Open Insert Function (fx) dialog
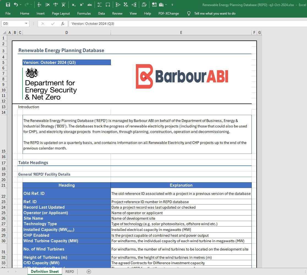 click(x=63, y=24)
